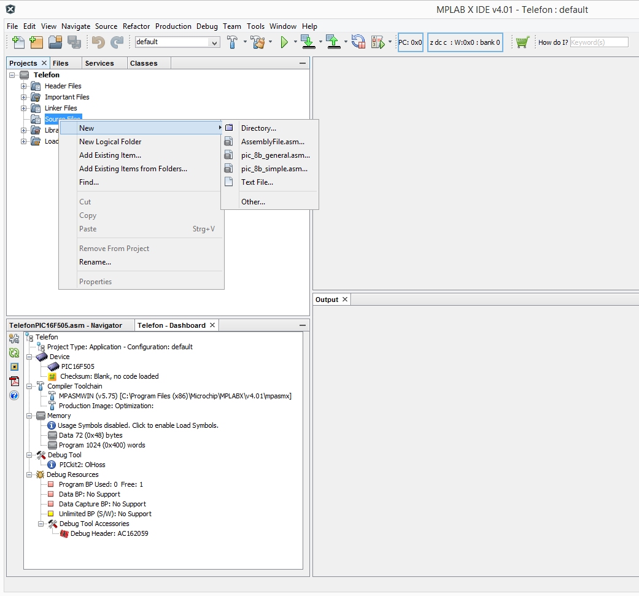
Task: Collapse Debug Tool Accessories node
Action: [x=41, y=524]
